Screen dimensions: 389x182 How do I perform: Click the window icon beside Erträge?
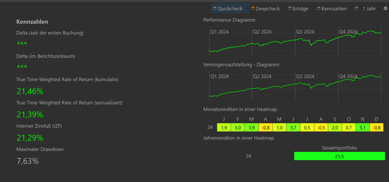pos(290,9)
